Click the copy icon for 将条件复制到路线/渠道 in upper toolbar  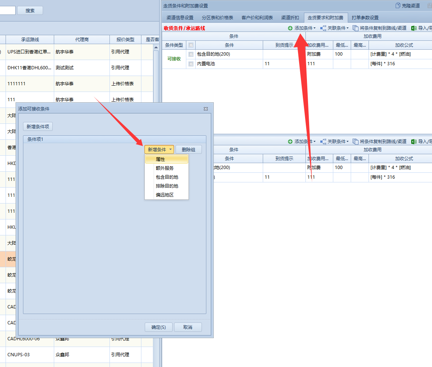click(x=356, y=28)
